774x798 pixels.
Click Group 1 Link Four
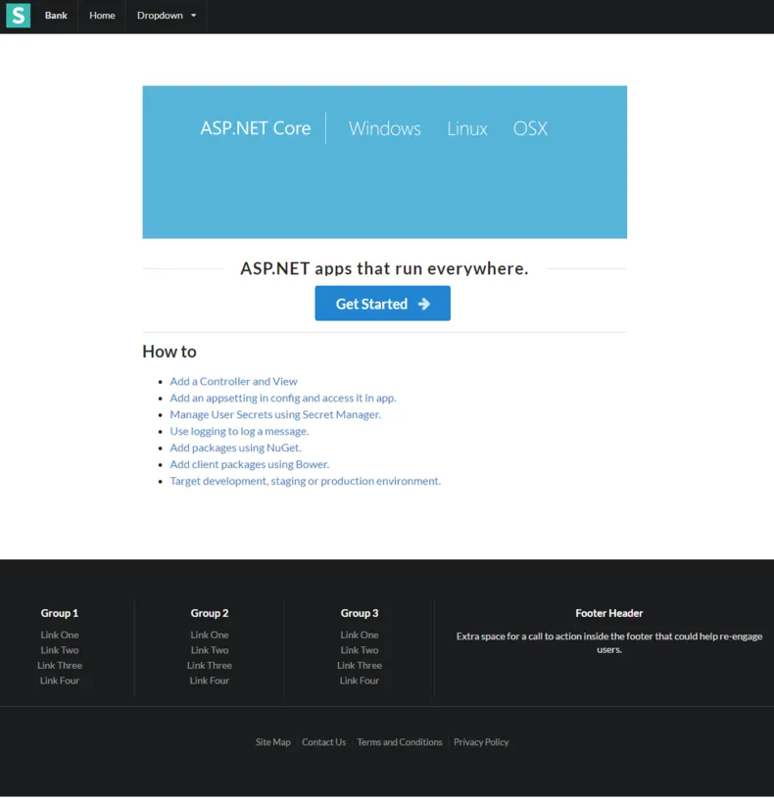pos(60,681)
